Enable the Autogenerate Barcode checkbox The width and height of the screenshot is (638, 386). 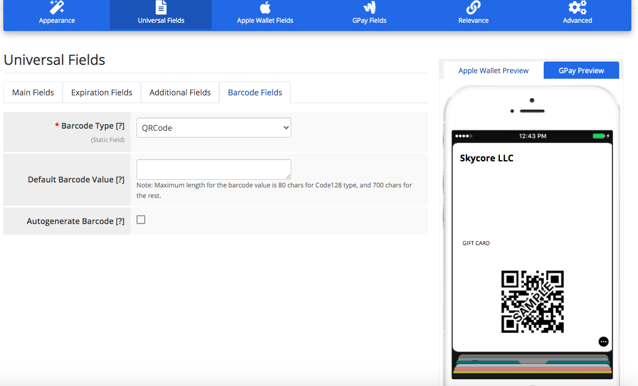tap(141, 220)
